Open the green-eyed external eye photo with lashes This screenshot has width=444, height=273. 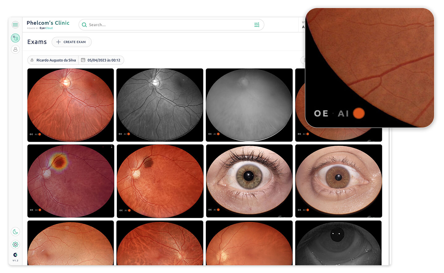click(249, 181)
